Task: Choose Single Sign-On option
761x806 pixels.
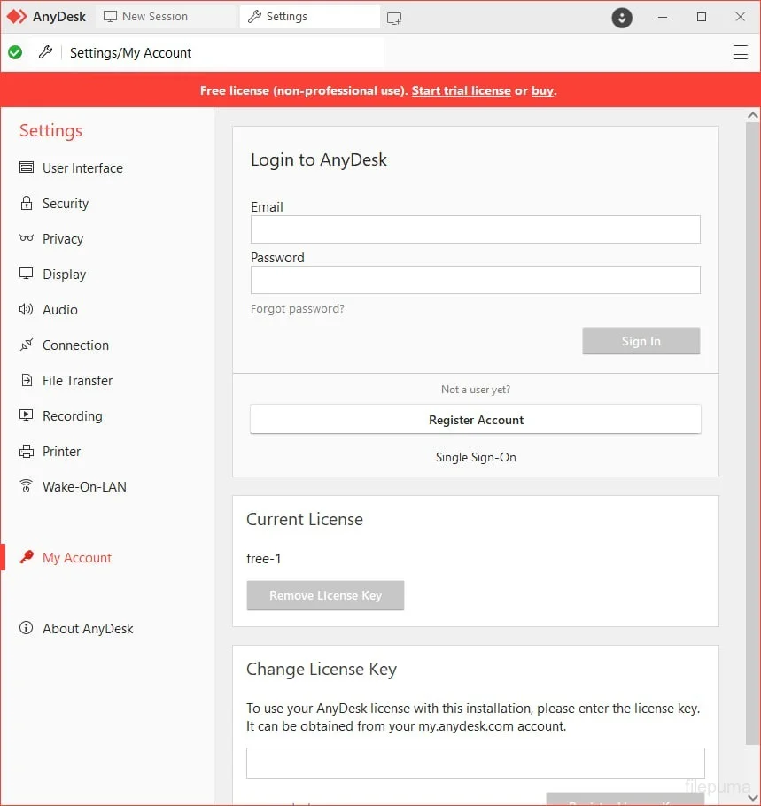Action: point(476,457)
